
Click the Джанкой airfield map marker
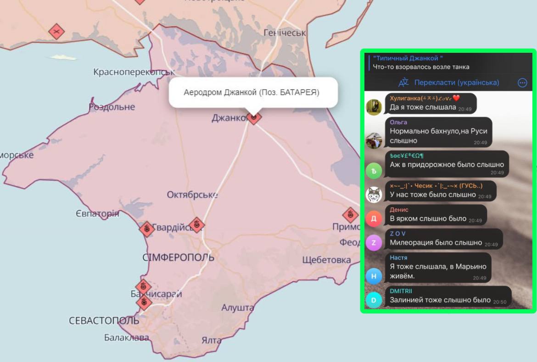tap(253, 117)
